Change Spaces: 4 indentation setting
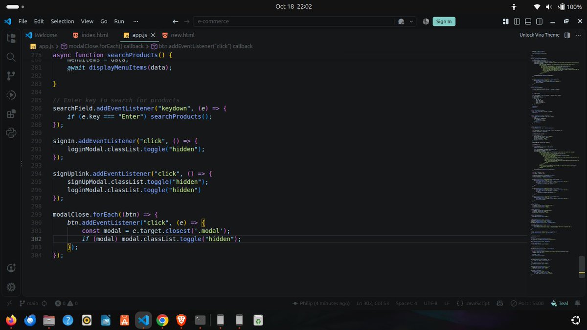 [406, 303]
